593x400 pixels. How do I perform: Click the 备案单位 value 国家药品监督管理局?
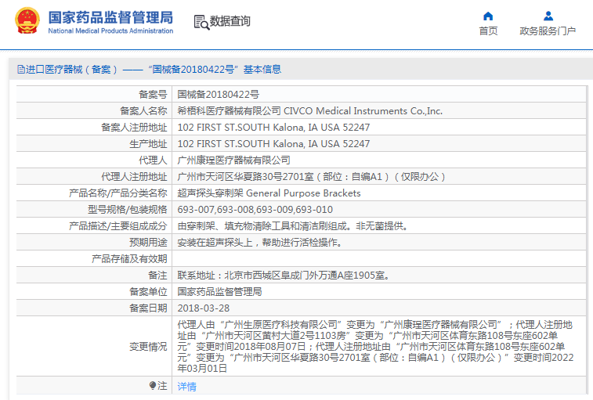click(x=219, y=292)
